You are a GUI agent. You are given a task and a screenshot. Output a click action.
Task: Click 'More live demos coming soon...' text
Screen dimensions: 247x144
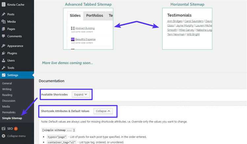tap(68, 63)
